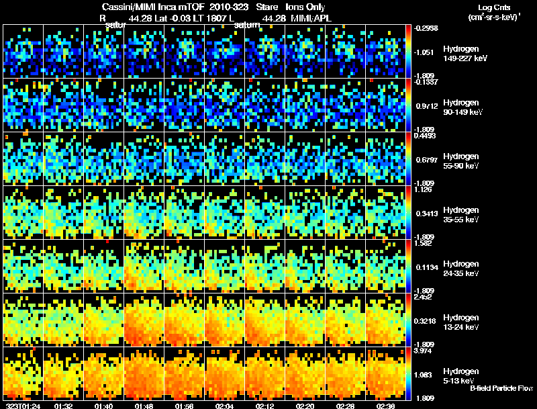Click the color bar beside Hydrogen 55-90 keV
This screenshot has width=537, height=409.
coord(408,159)
